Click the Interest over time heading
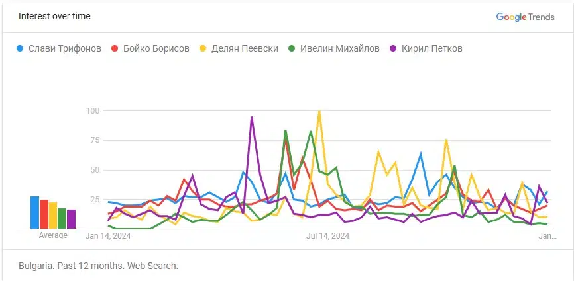 tap(54, 16)
